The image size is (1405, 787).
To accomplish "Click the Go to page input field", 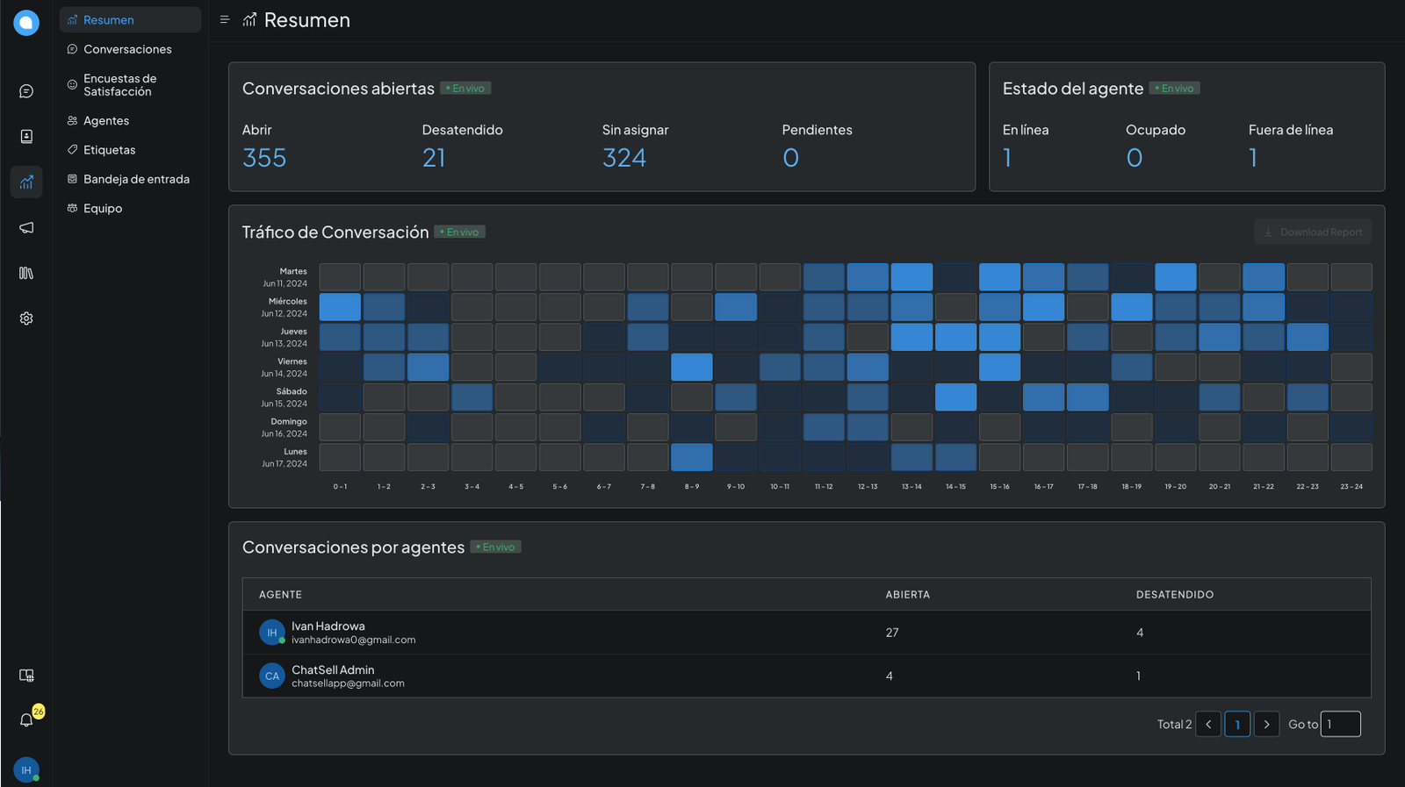I will pyautogui.click(x=1341, y=724).
